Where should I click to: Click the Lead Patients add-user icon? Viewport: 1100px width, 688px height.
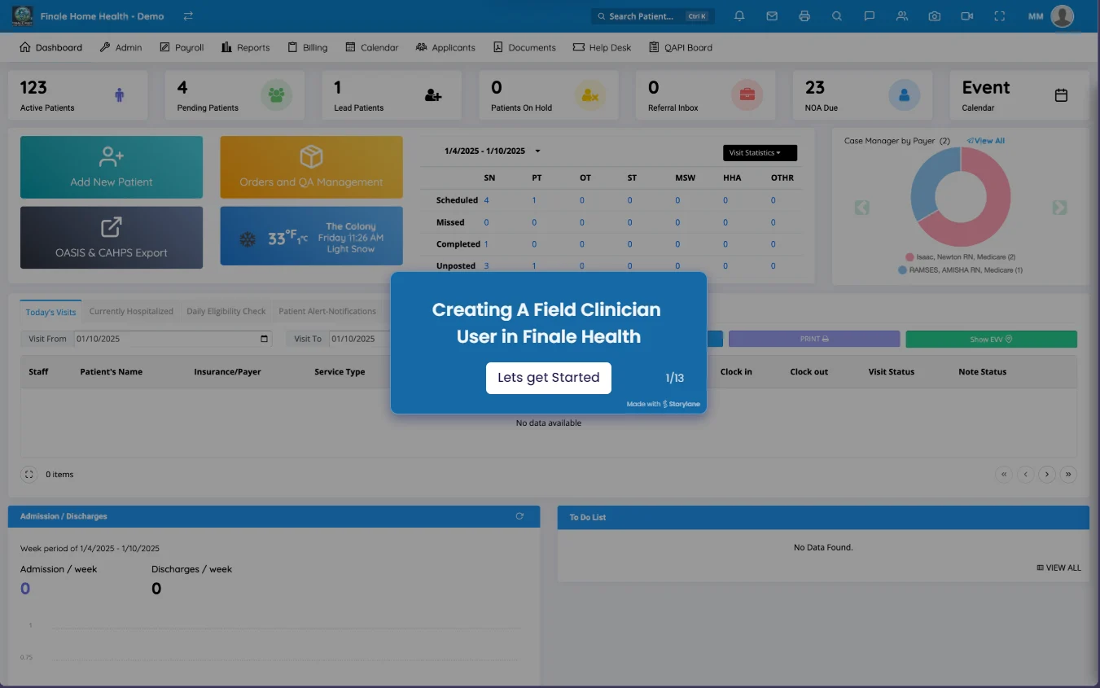pyautogui.click(x=433, y=95)
